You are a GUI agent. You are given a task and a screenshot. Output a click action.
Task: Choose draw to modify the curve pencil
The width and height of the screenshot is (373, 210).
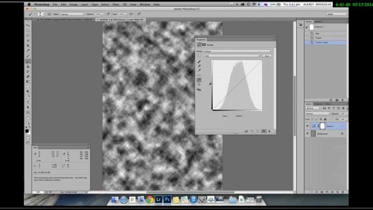pos(199,80)
